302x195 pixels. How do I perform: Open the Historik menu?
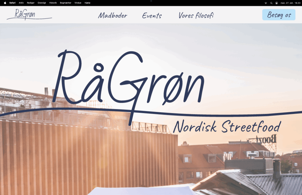(53, 3)
